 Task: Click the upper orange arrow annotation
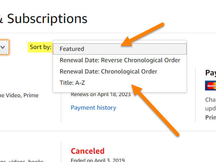(x=143, y=34)
